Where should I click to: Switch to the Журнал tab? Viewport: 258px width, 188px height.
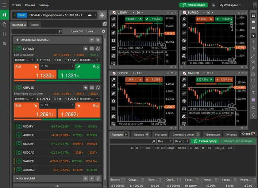click(231, 135)
